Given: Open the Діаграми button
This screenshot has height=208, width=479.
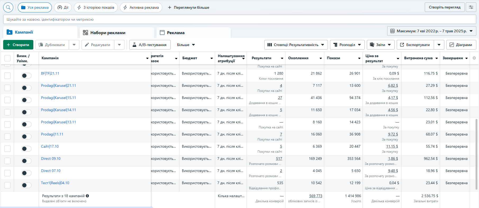Looking at the screenshot, I should 461,45.
